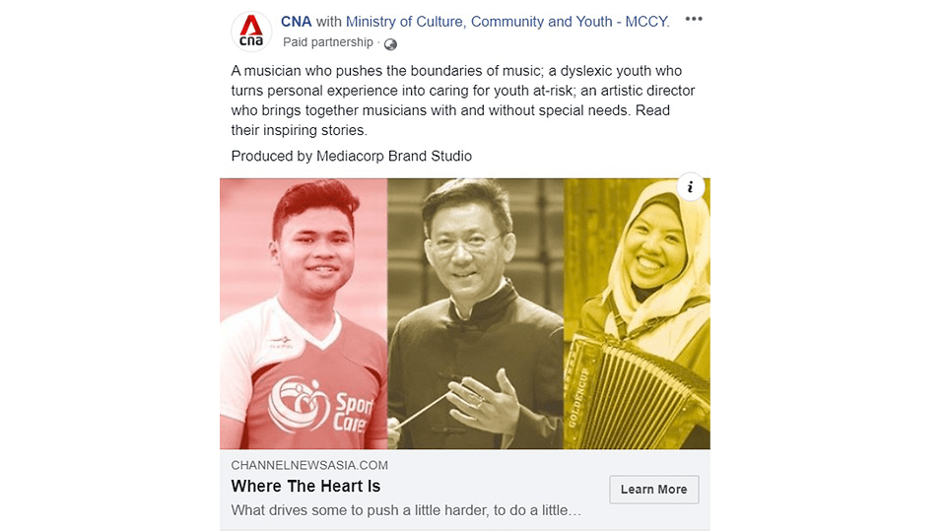Click Produced by Mediacorp Brand Studio text
The image size is (946, 532).
[x=351, y=157]
